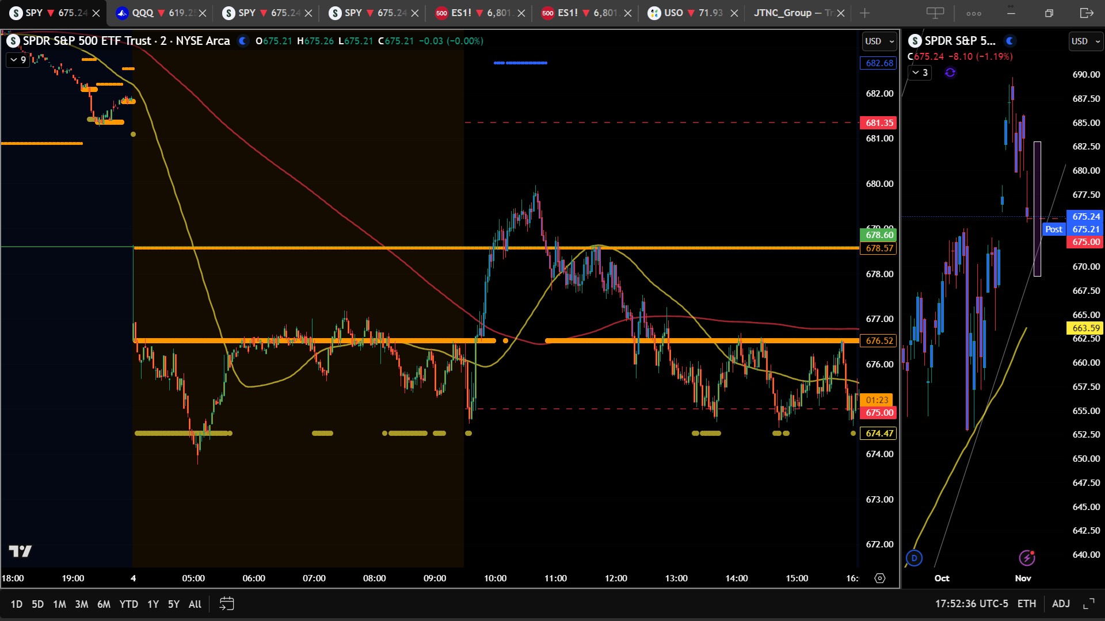
Task: Toggle post-market moon indicator on main chart
Action: [x=243, y=41]
